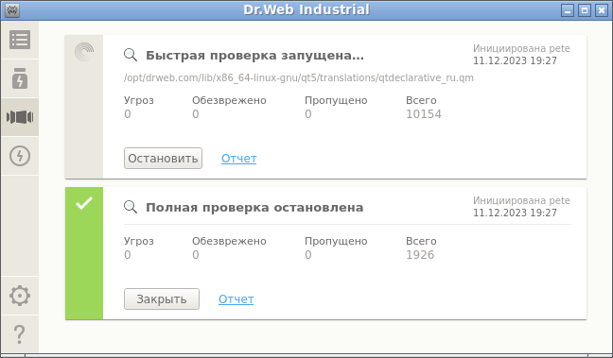The height and width of the screenshot is (358, 613).
Task: Open Отчет link for quick scan
Action: [x=239, y=159]
